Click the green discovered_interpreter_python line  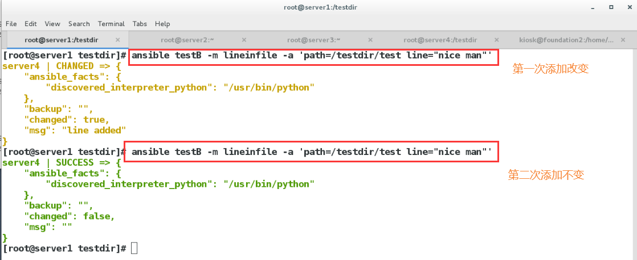click(181, 184)
